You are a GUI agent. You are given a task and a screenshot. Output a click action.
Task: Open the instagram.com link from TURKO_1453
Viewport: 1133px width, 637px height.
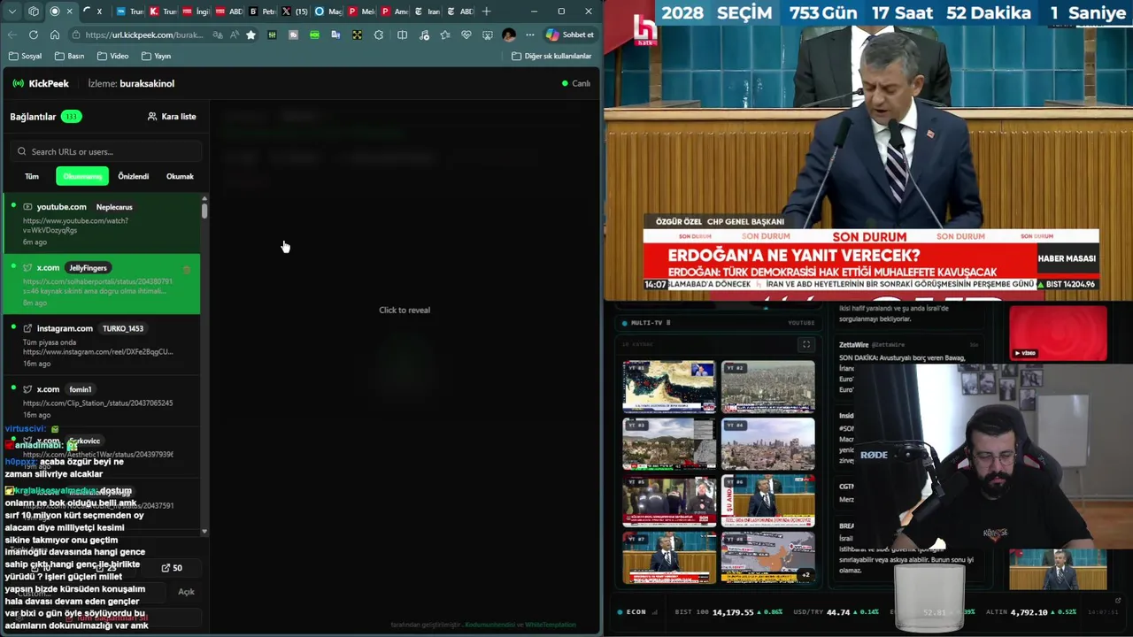tap(102, 345)
